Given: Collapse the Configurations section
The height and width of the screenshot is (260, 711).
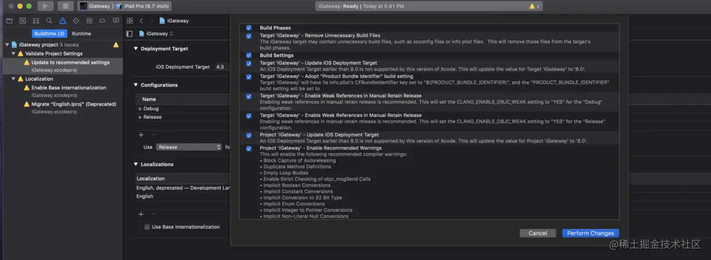Looking at the screenshot, I should [x=135, y=85].
